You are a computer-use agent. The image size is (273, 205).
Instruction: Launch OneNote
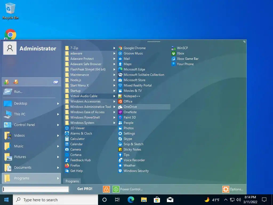coord(127,112)
